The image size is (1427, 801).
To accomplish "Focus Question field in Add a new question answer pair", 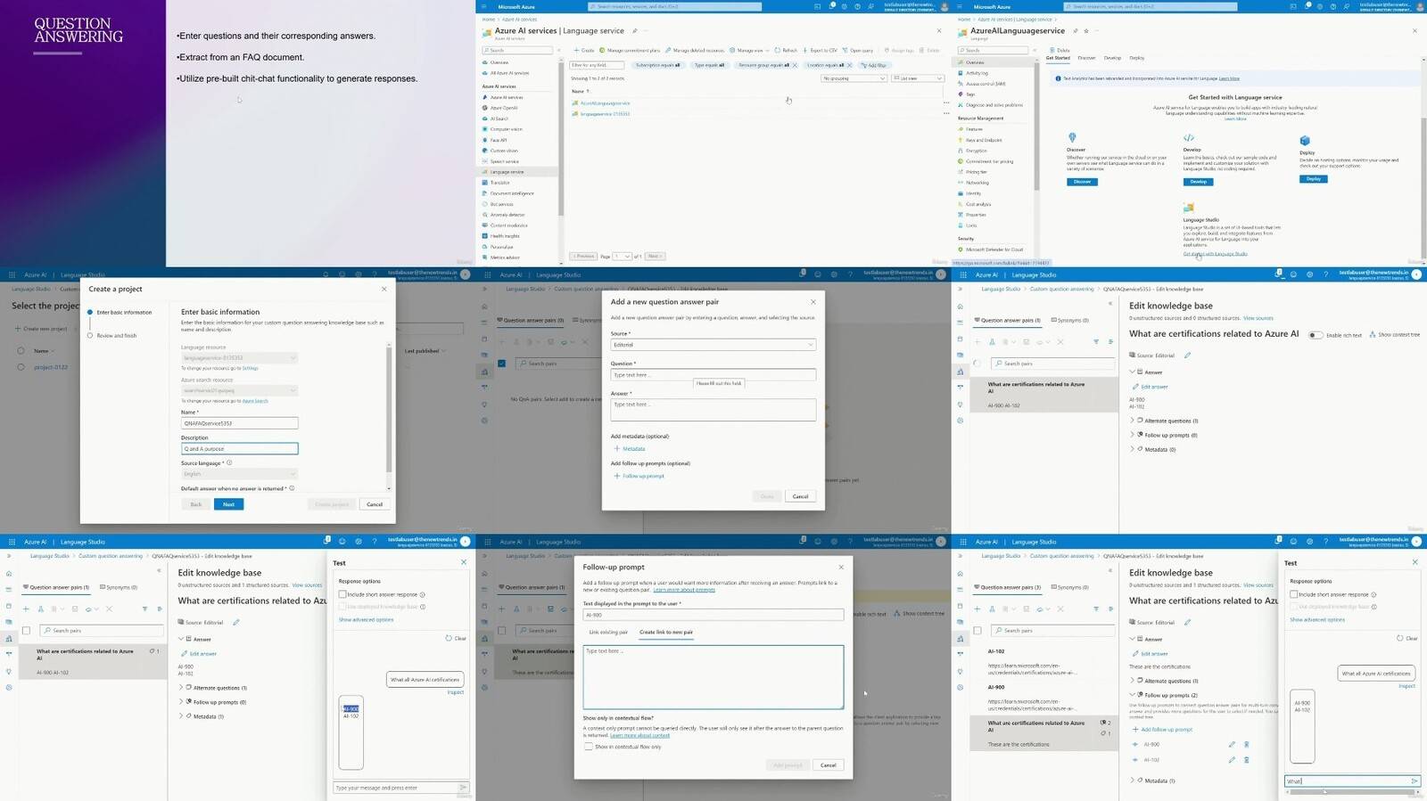I will tap(713, 375).
